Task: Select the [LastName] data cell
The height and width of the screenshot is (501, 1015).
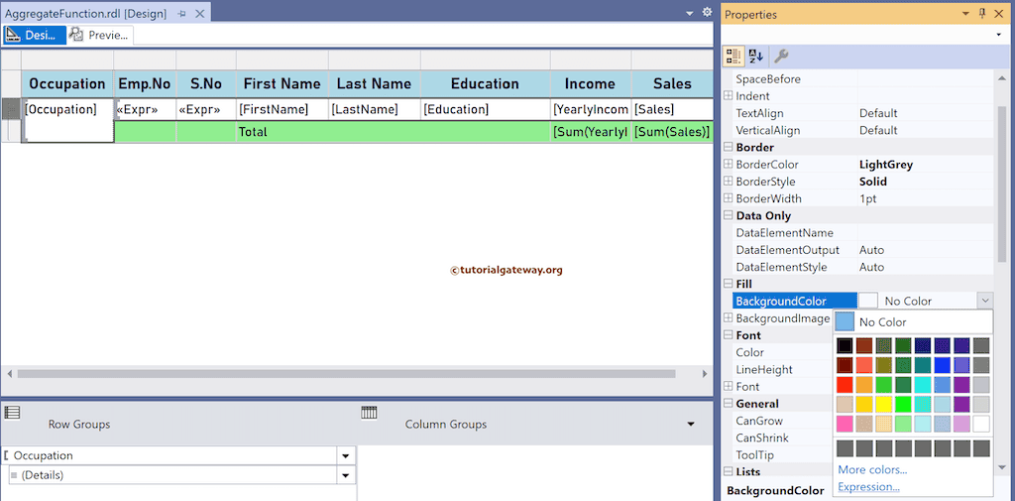Action: pyautogui.click(x=374, y=109)
